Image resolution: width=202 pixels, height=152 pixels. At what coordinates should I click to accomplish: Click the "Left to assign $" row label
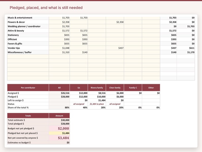(16, 100)
